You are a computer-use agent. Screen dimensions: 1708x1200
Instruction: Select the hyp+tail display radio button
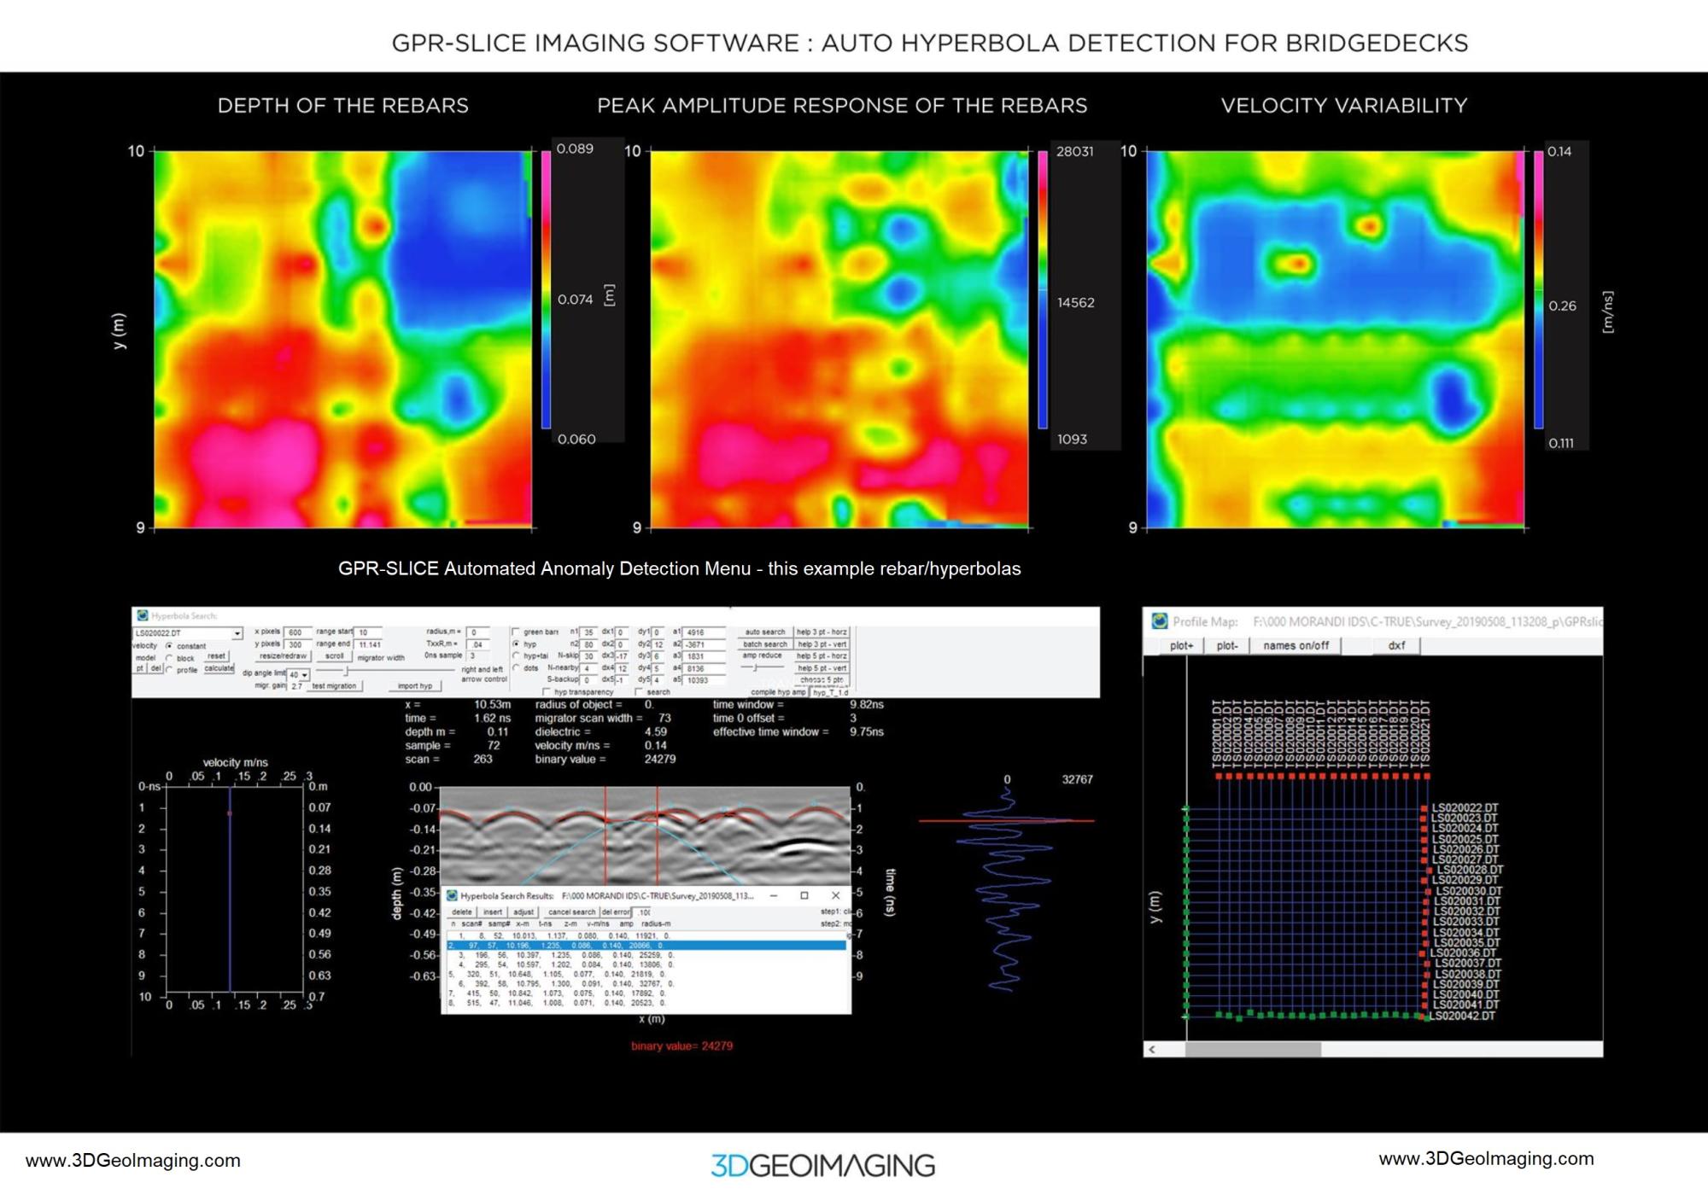click(516, 655)
